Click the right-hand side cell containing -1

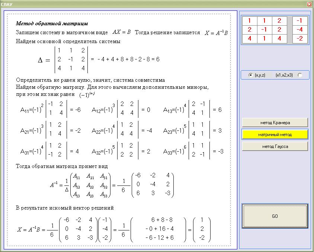300,21
